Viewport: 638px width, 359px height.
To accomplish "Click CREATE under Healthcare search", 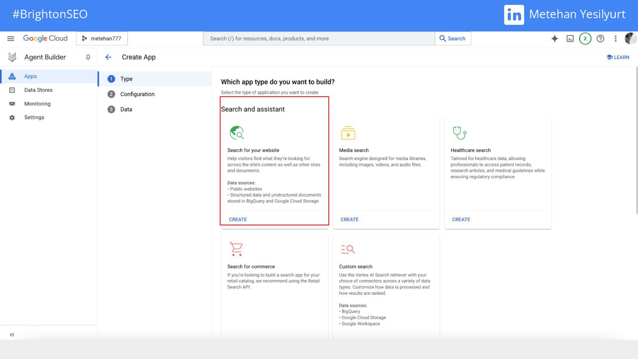I will click(461, 219).
